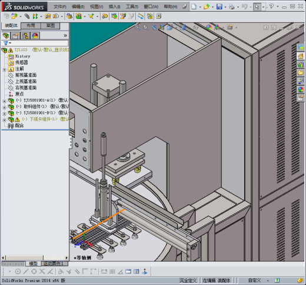This screenshot has width=306, height=285.
Task: Open SolidWorks Resources home icon
Action: pyautogui.click(x=301, y=56)
